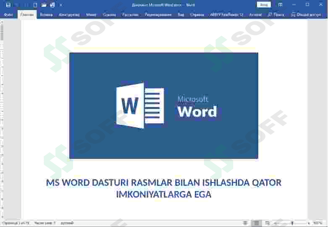Screen dimensions: 328x227
Task: Open the Рассылки ribbon tab
Action: (x=130, y=15)
